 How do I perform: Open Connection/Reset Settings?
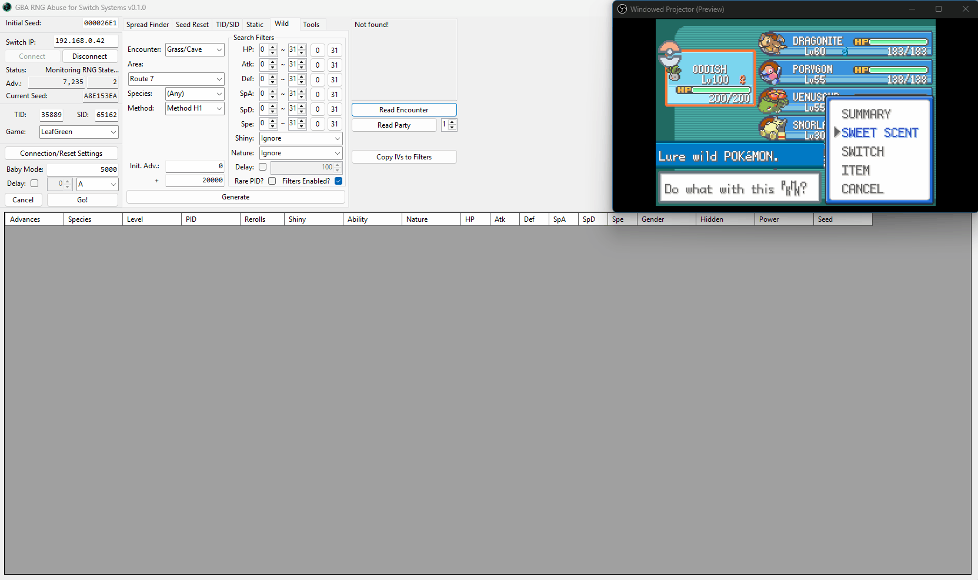coord(61,154)
